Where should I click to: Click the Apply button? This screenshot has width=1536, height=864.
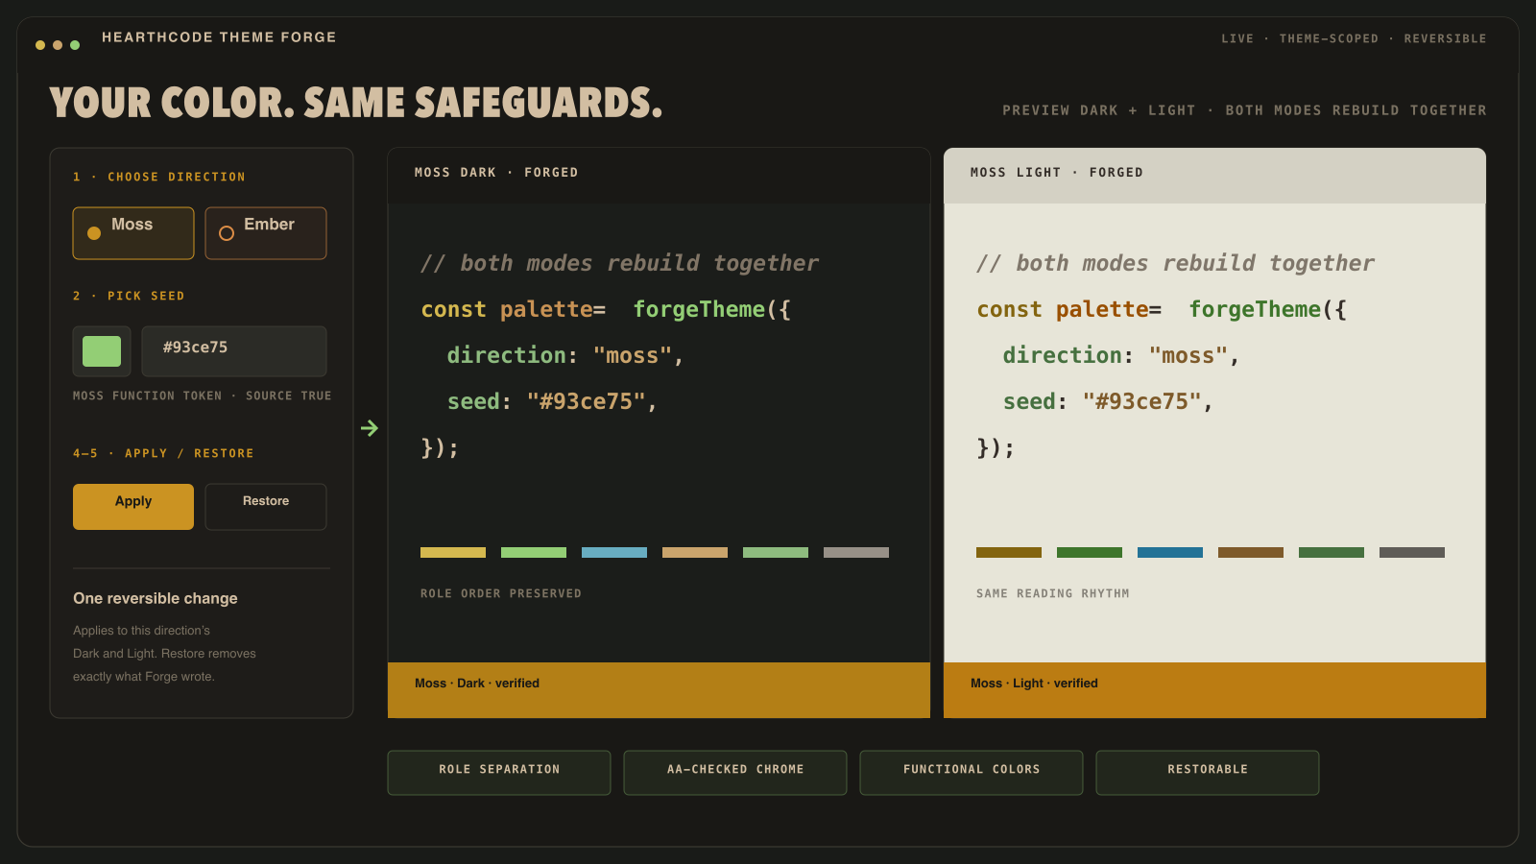[x=133, y=507]
